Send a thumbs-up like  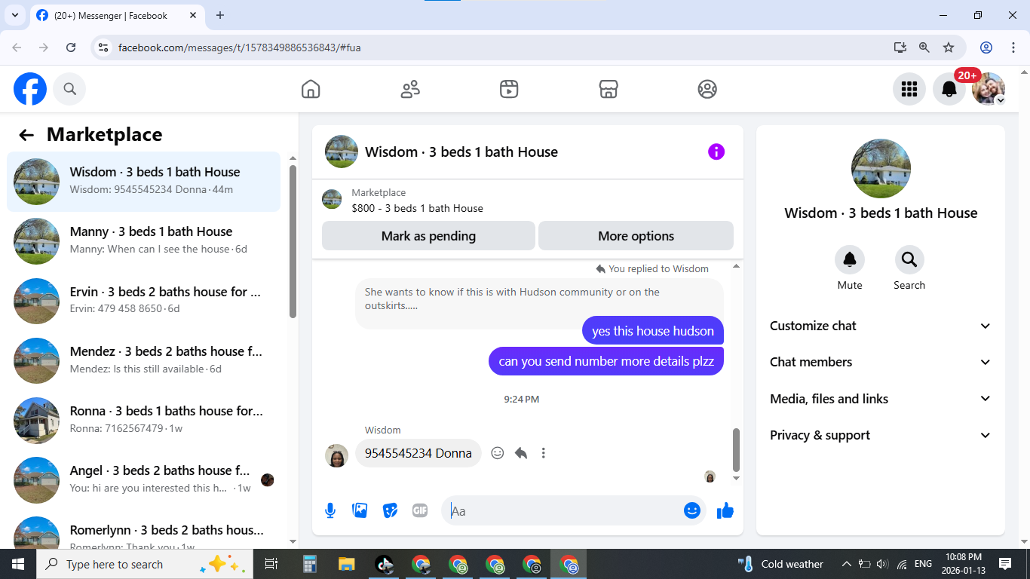tap(725, 510)
